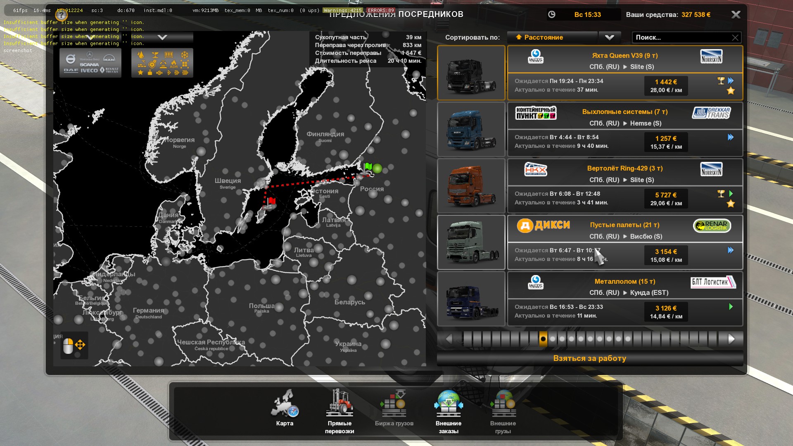The image size is (793, 446).
Task: Click the gold star on yacht offer
Action: pyautogui.click(x=731, y=90)
